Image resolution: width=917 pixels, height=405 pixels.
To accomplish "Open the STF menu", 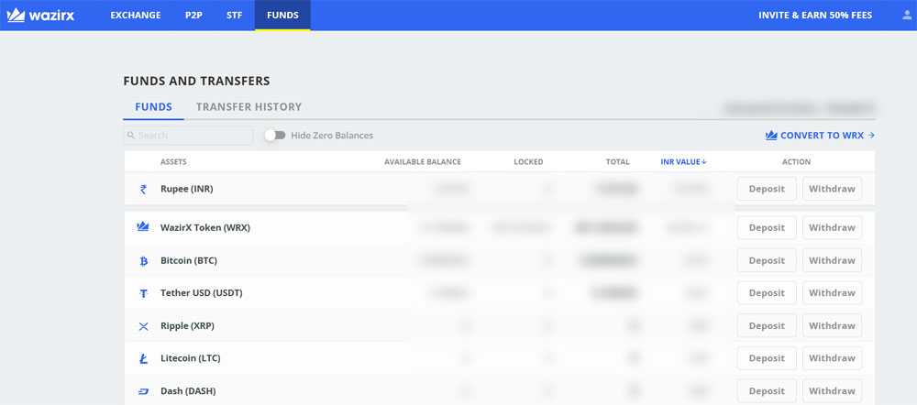I will [x=235, y=16].
